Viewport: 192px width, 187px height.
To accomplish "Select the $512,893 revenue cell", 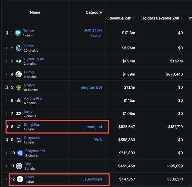I will tap(127, 153).
